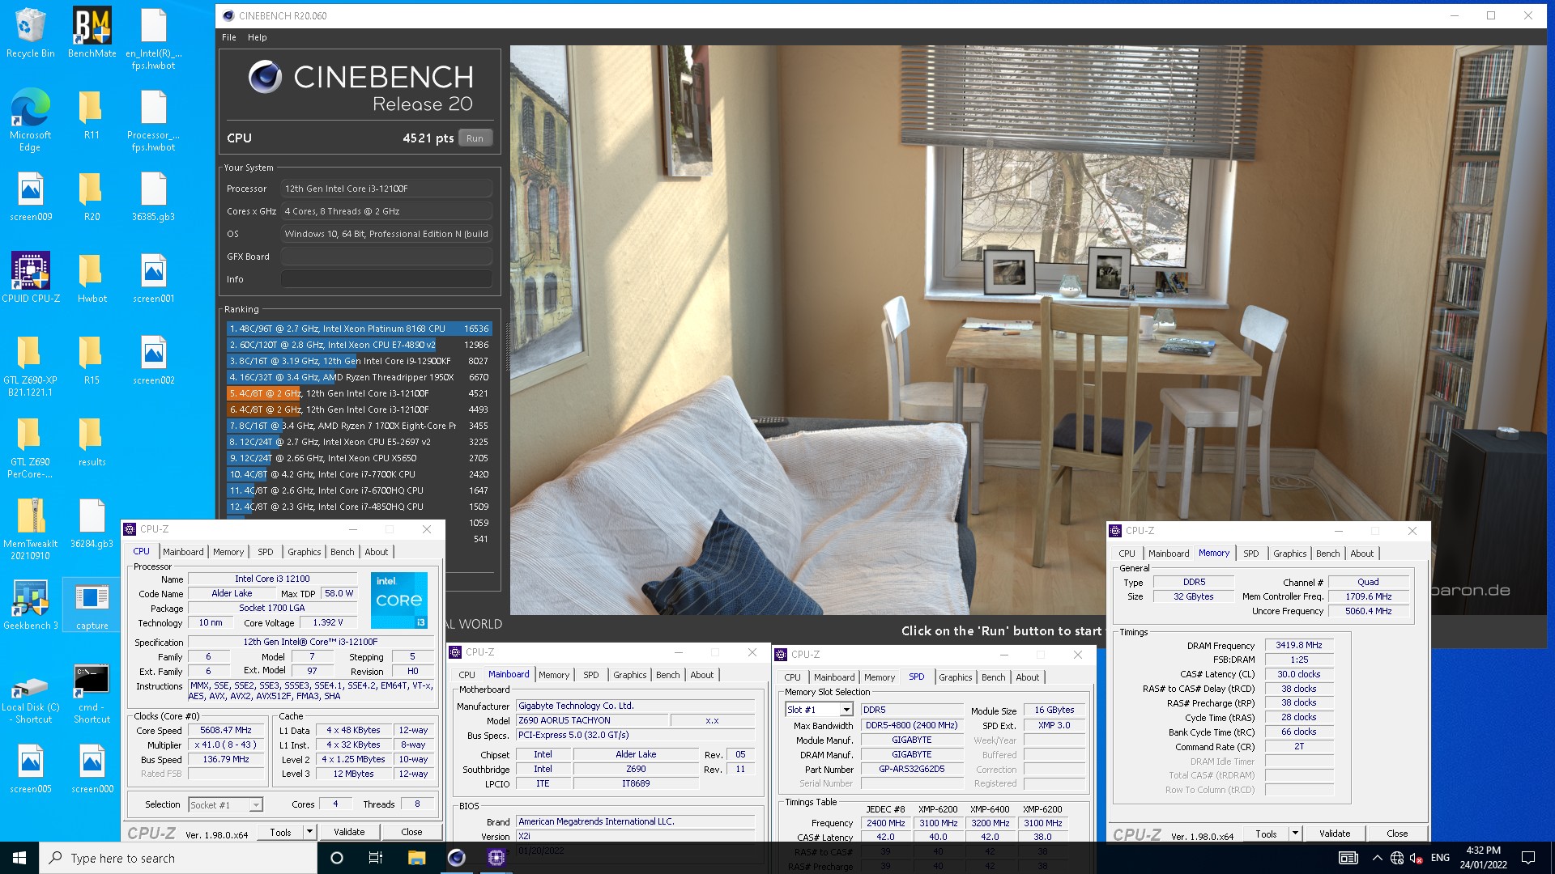The width and height of the screenshot is (1555, 874).
Task: Select highlighted ranking row scoring 4521
Action: pos(359,393)
